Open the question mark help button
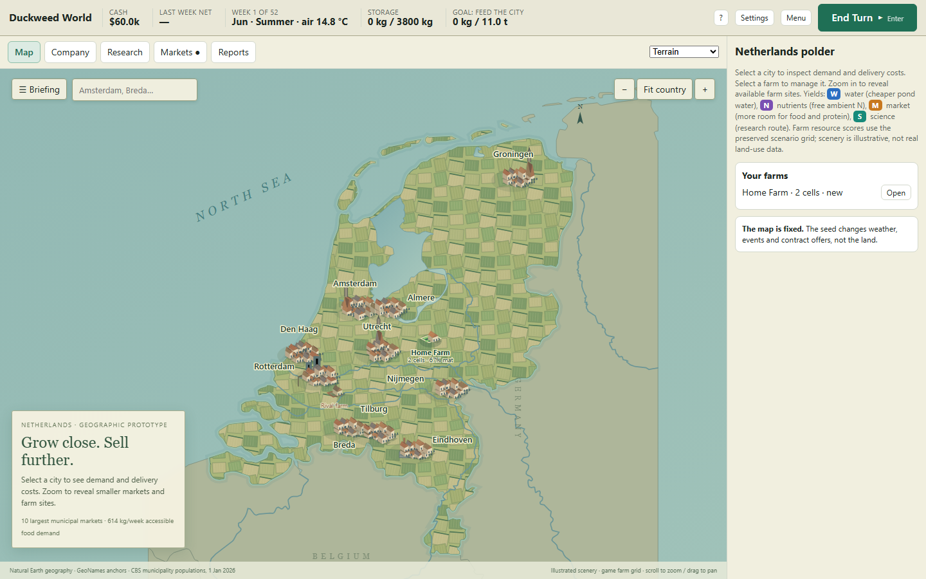 [721, 18]
